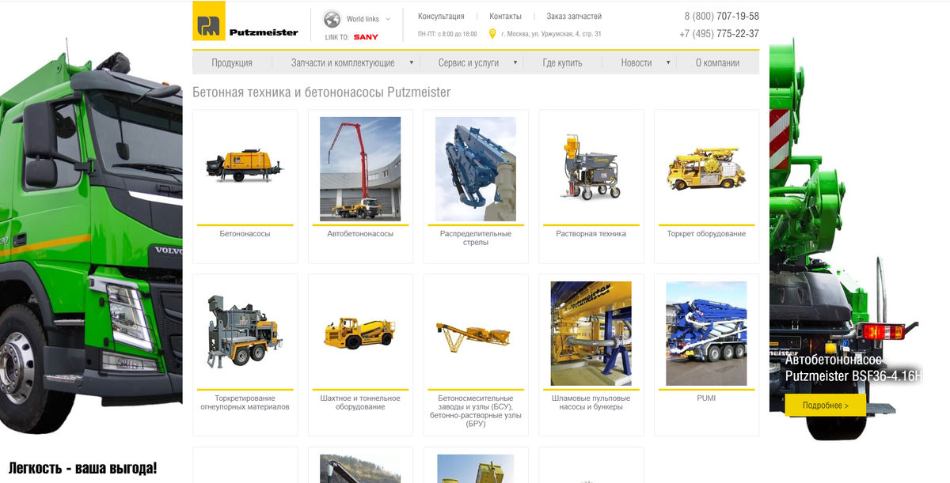This screenshot has width=950, height=483.
Task: Open the Автобетононасосы product image
Action: pos(360,169)
